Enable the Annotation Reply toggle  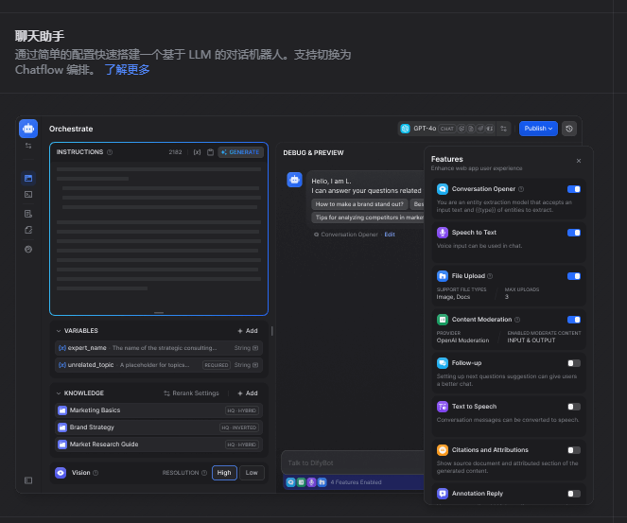click(574, 494)
